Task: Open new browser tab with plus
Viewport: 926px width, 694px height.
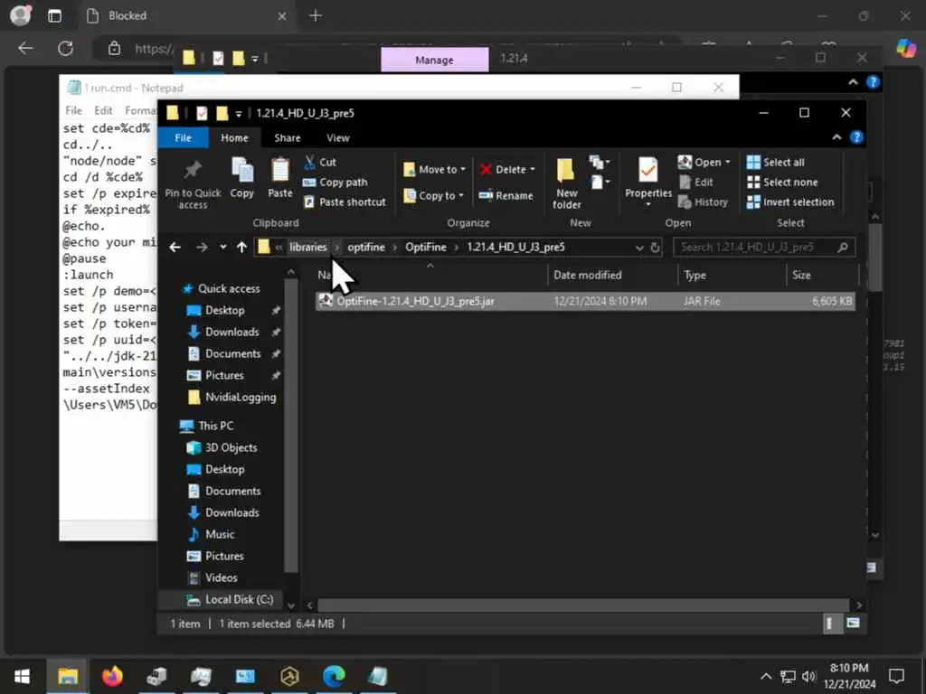Action: (316, 16)
